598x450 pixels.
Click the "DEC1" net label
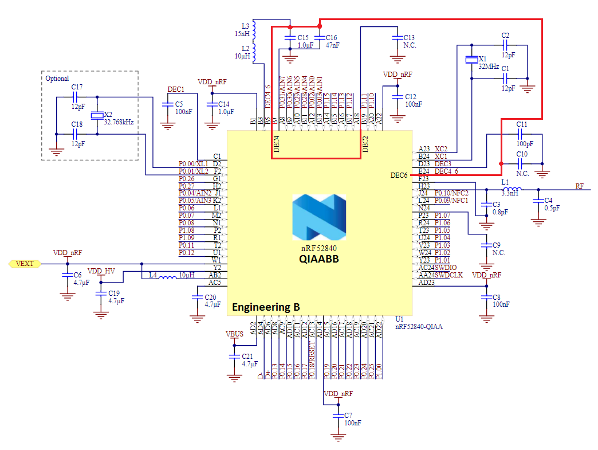pyautogui.click(x=176, y=89)
